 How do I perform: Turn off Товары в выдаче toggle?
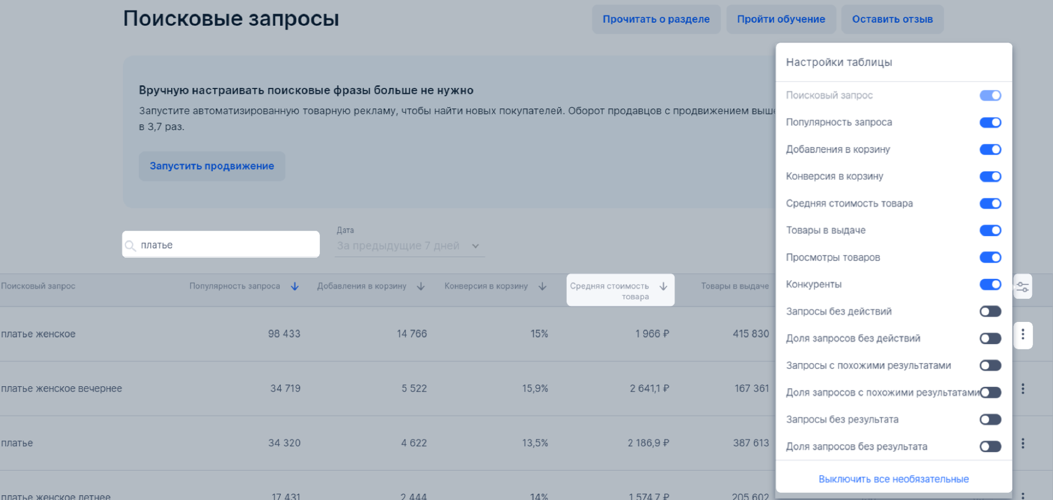tap(990, 230)
